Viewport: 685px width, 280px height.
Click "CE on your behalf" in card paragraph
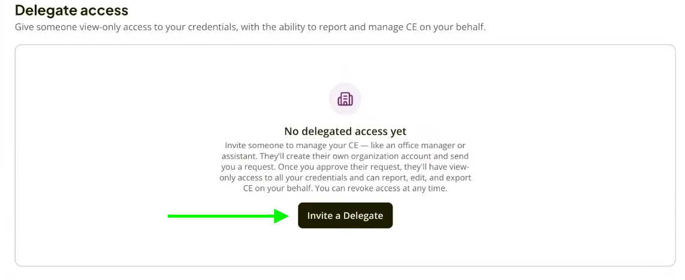[x=274, y=189]
